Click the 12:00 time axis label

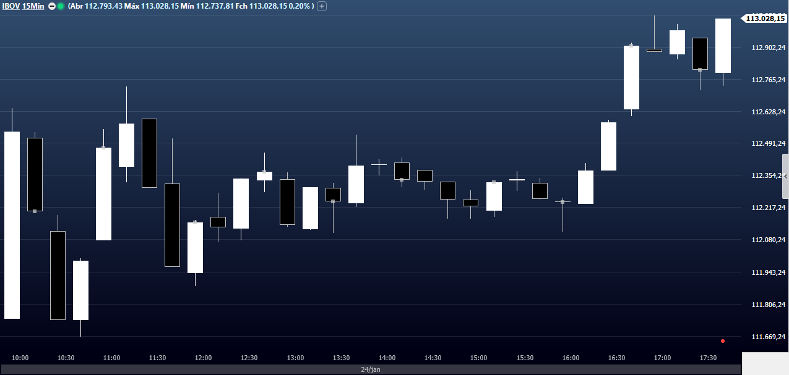[203, 358]
